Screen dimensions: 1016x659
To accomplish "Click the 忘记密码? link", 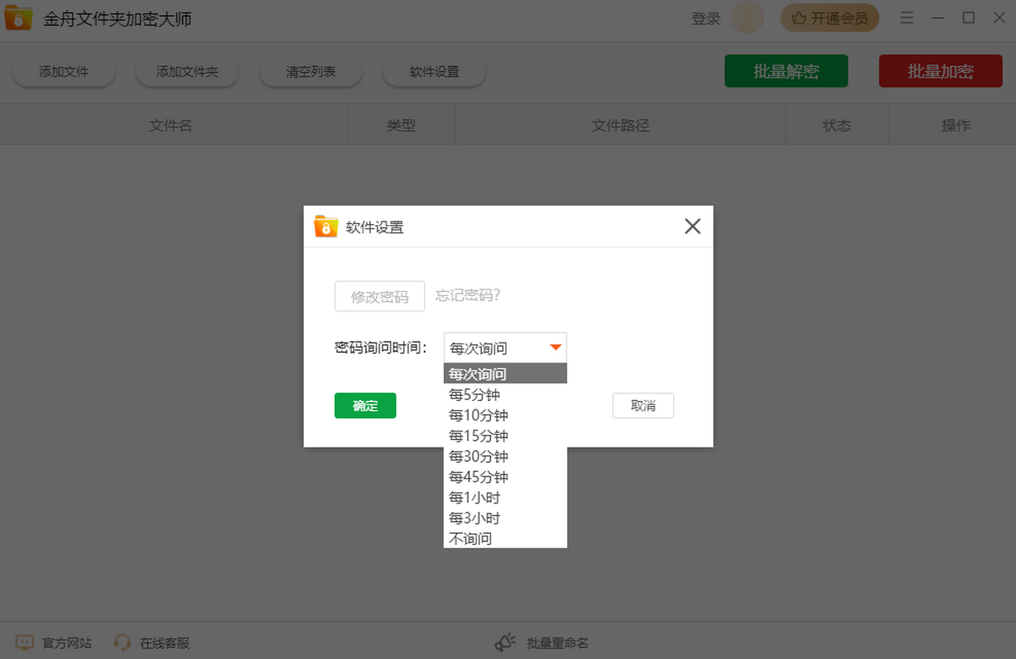I will click(468, 295).
